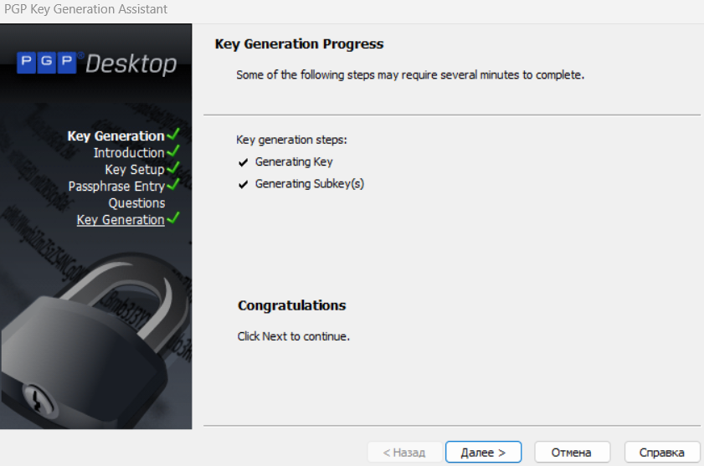Click the black checkmark next to Generating Key

click(244, 162)
